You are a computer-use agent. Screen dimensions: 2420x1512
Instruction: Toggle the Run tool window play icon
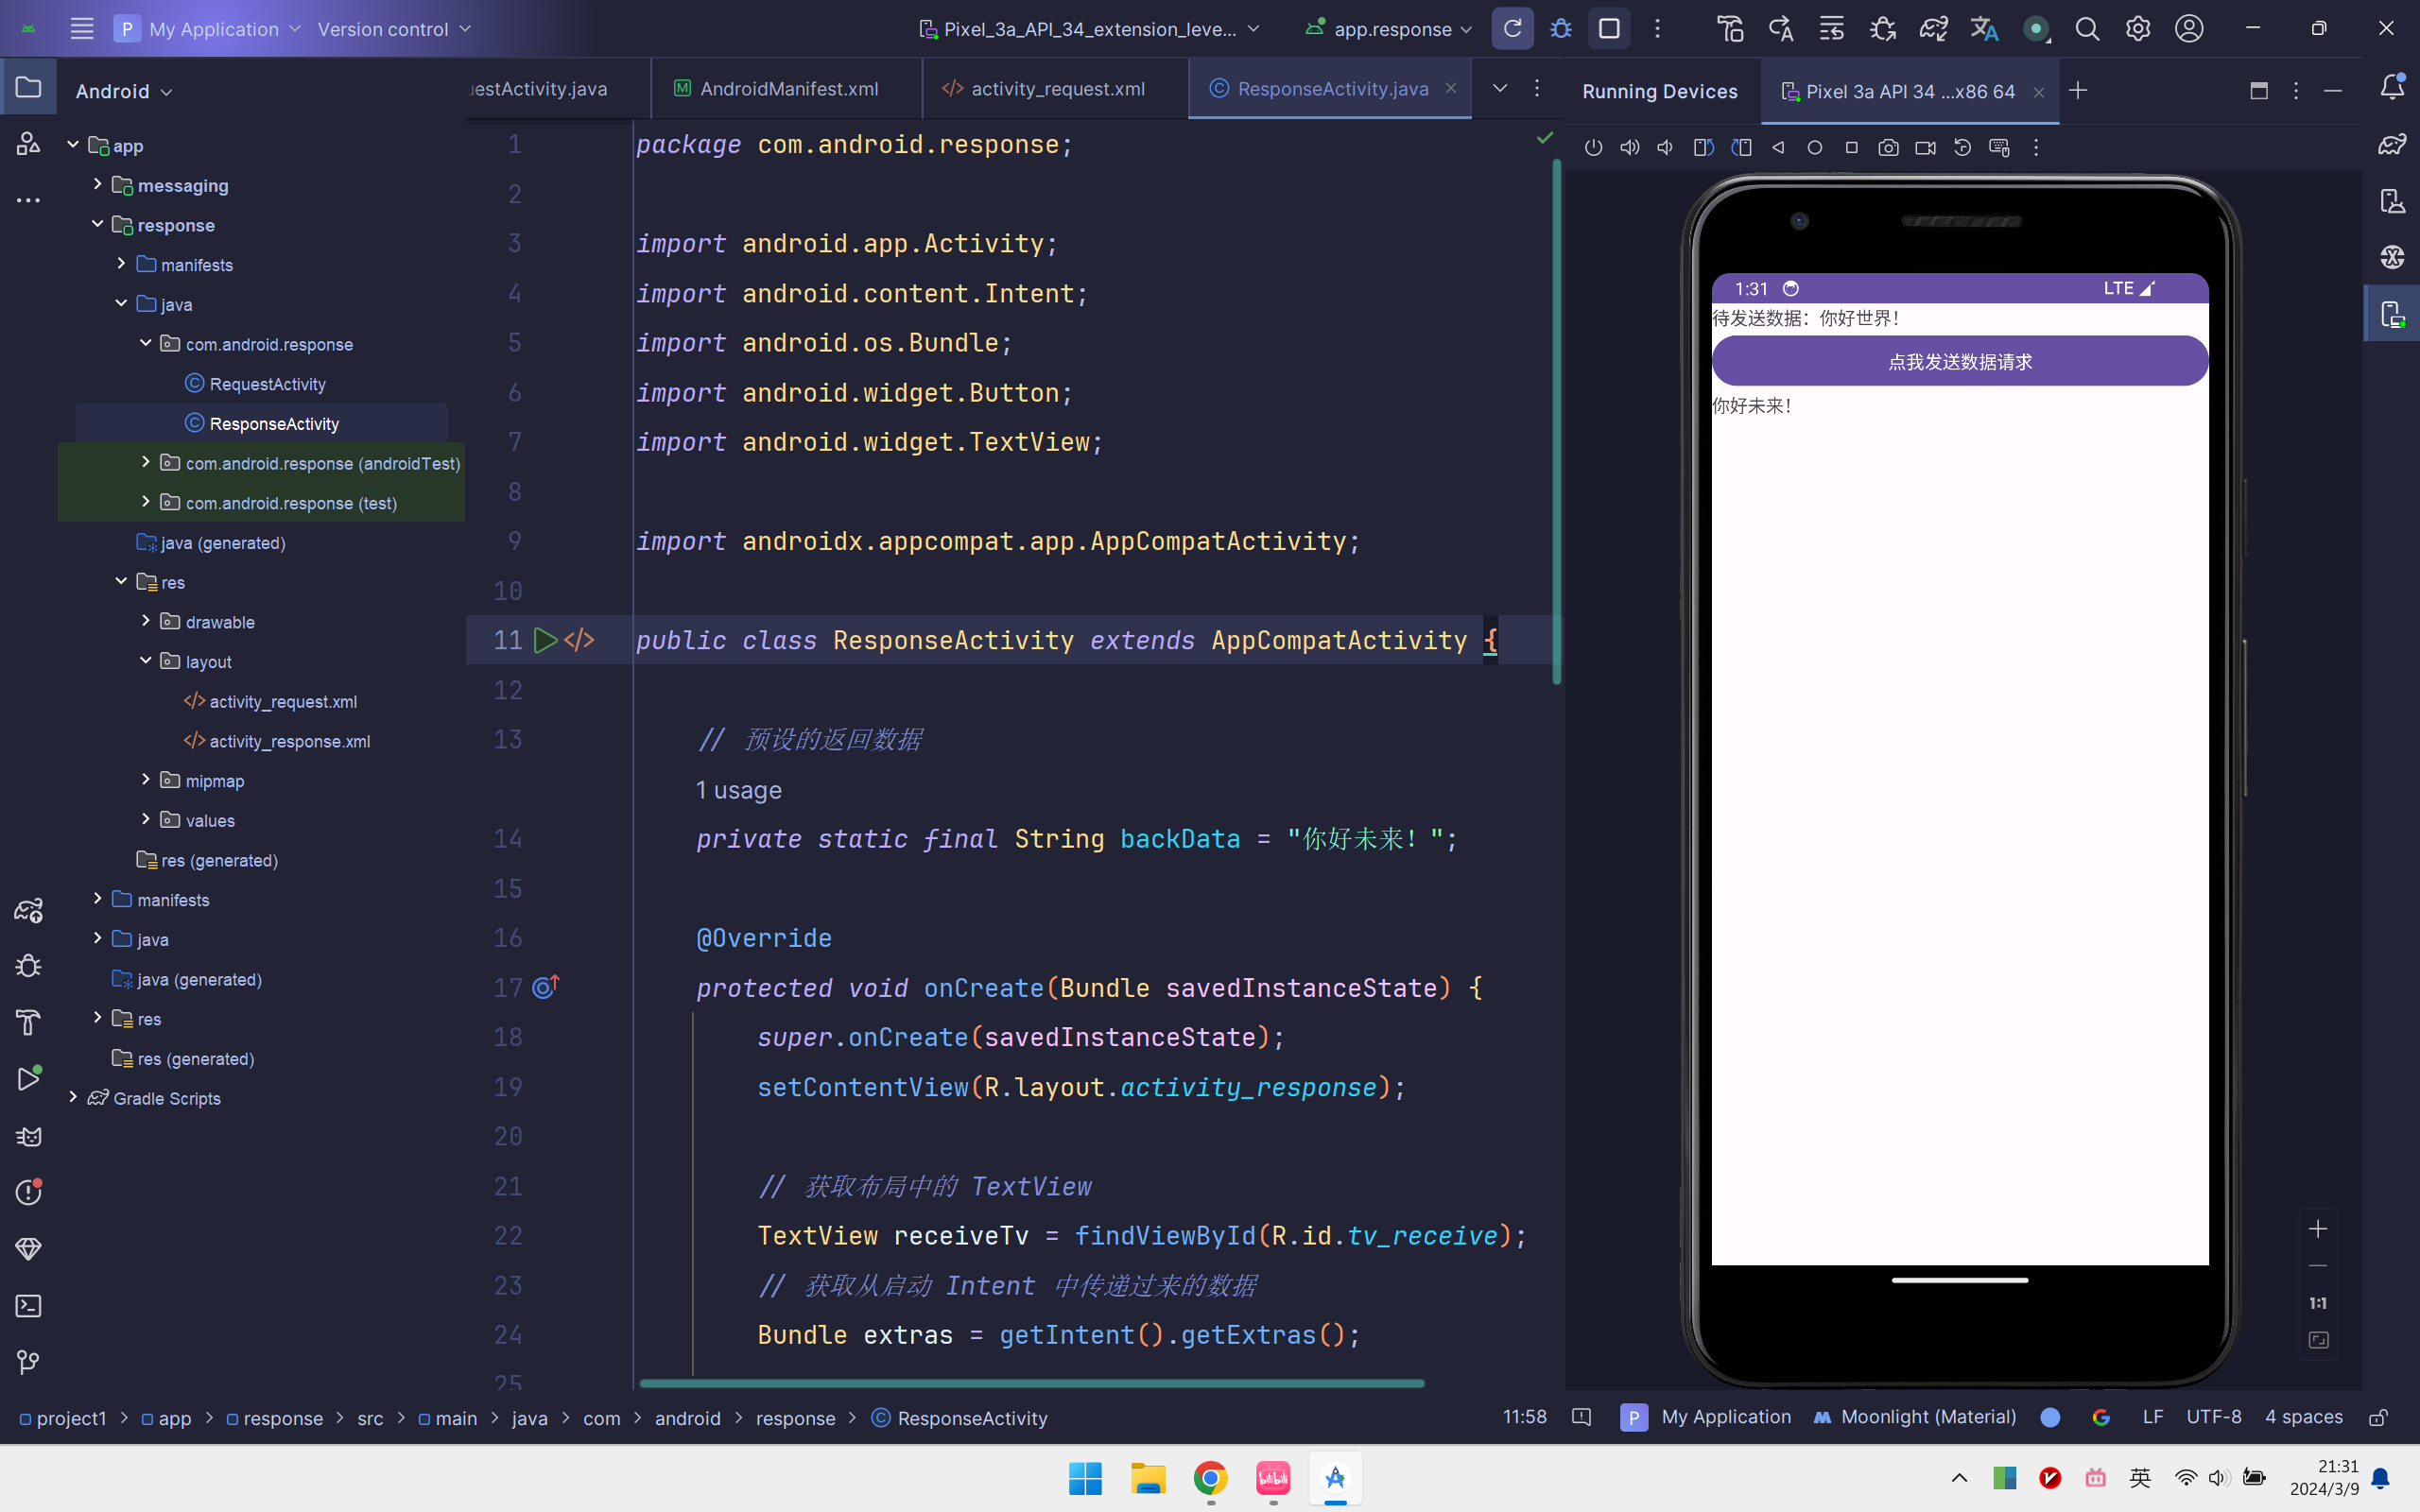pyautogui.click(x=29, y=1078)
